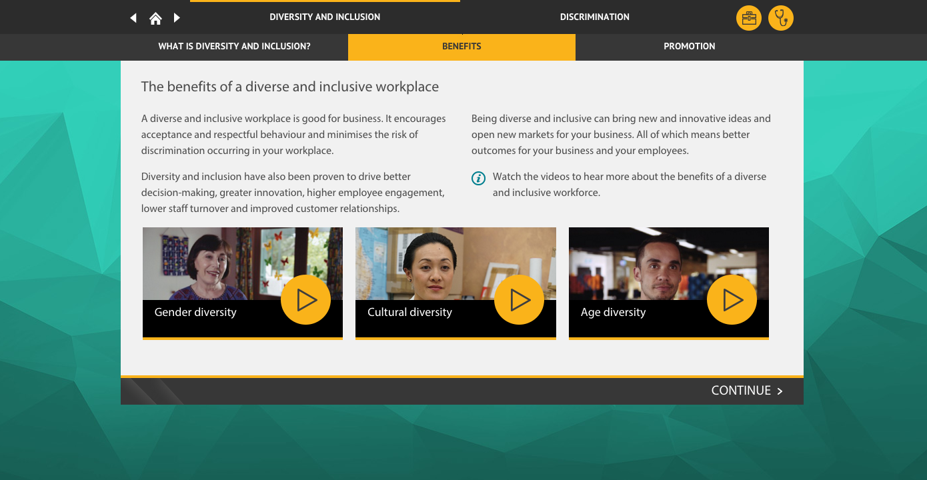Click the Continue button
Viewport: 927px width, 480px height.
point(747,391)
